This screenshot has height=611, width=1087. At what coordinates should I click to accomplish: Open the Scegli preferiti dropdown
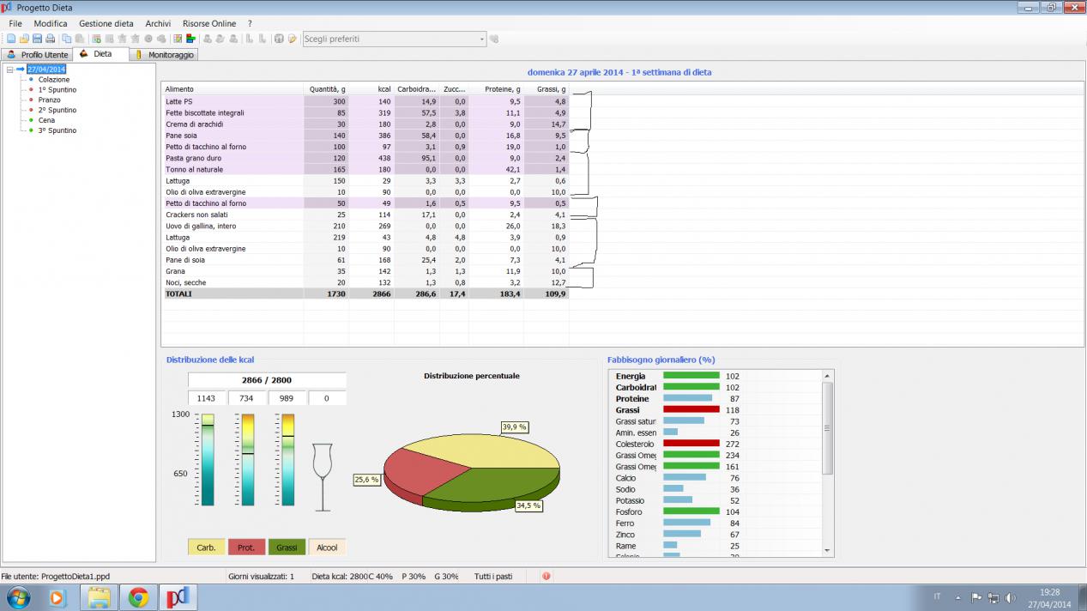(481, 39)
